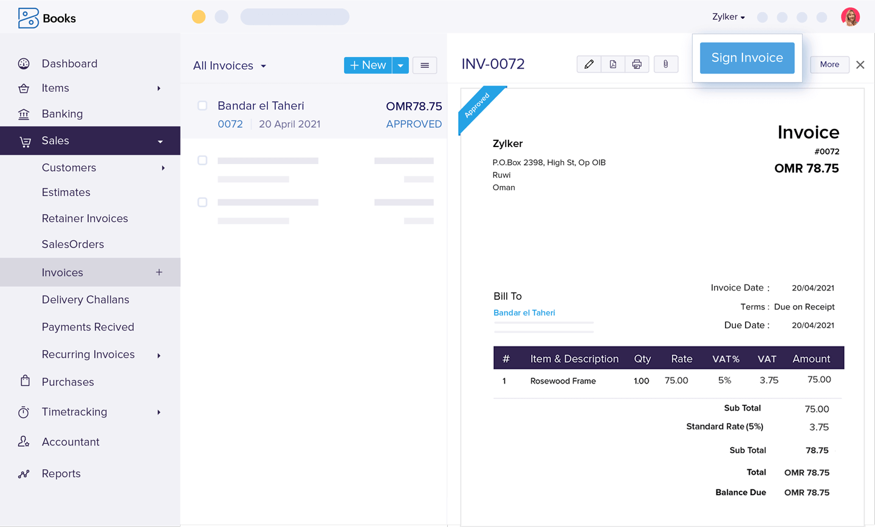
Task: Click the Sign Invoice button
Action: pyautogui.click(x=747, y=58)
